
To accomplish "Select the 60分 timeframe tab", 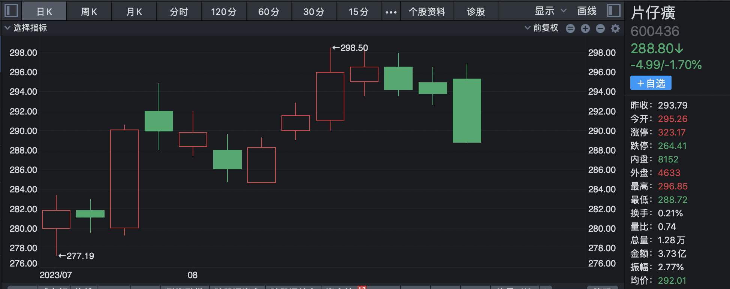I will [x=269, y=12].
